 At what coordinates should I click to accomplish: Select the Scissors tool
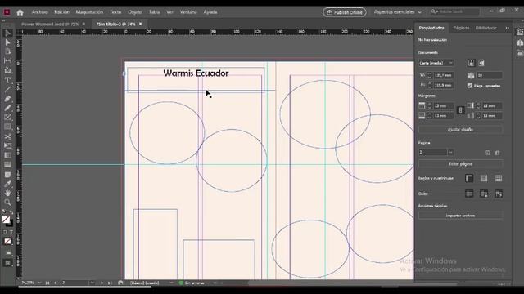7,136
